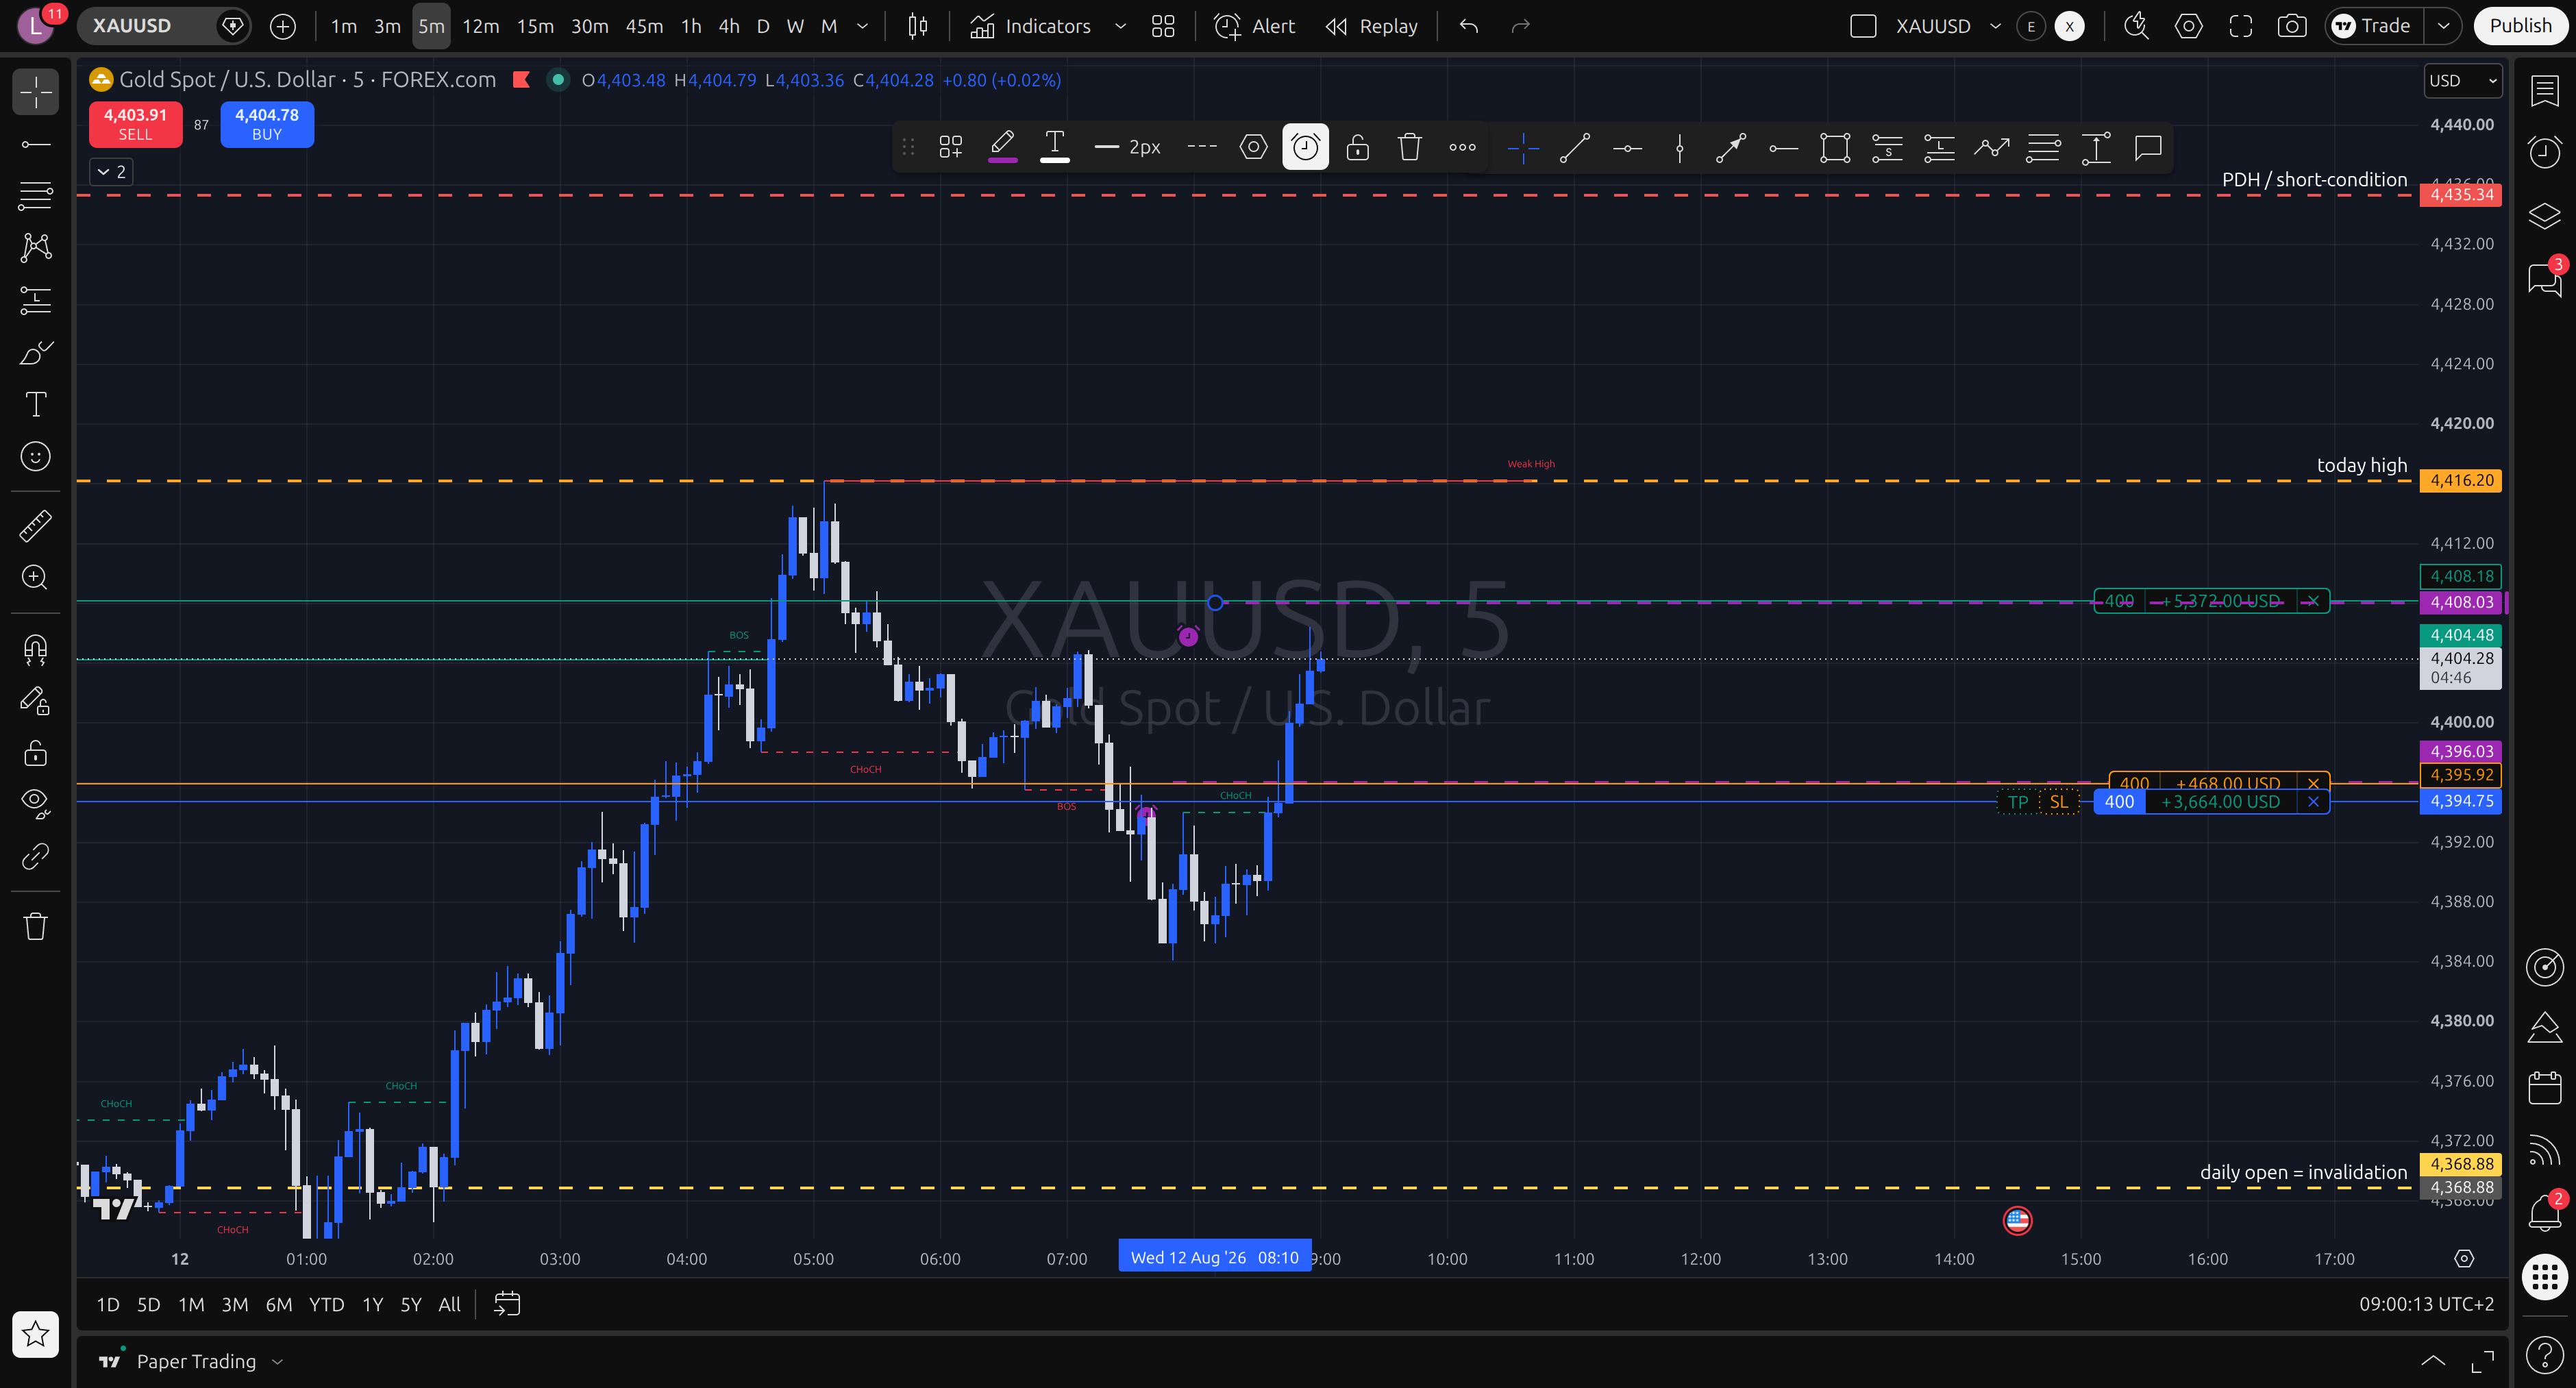
Task: Switch to the 15m timeframe
Action: (535, 26)
